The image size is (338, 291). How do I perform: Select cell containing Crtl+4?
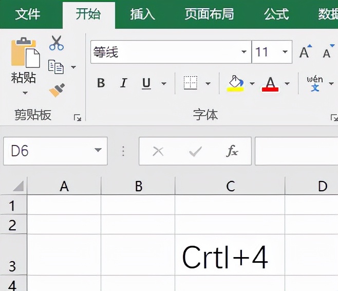tap(230, 255)
